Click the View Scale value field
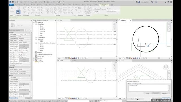Image resolution: width=181 pixels, height=102 pixels. [24, 34]
